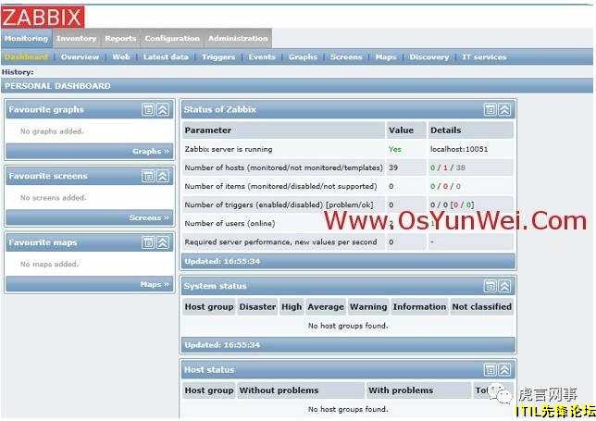Collapse the Status of Zabbix widget
The width and height of the screenshot is (596, 421).
coord(504,109)
